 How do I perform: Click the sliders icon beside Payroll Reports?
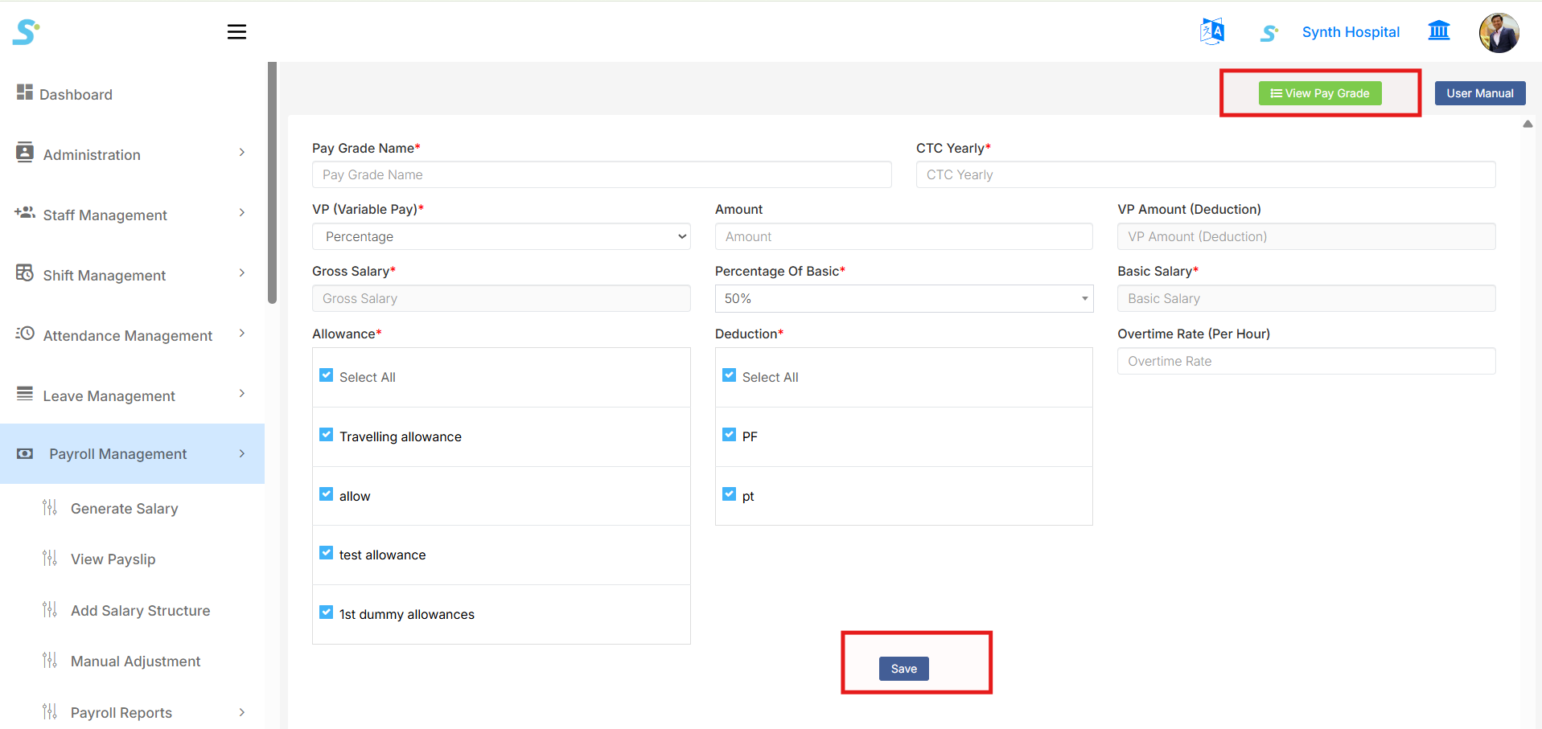[x=50, y=711]
